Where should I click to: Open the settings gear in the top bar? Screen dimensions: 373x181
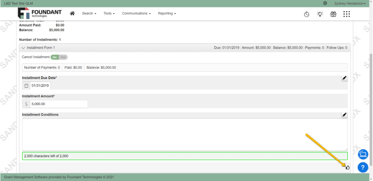click(x=325, y=3)
